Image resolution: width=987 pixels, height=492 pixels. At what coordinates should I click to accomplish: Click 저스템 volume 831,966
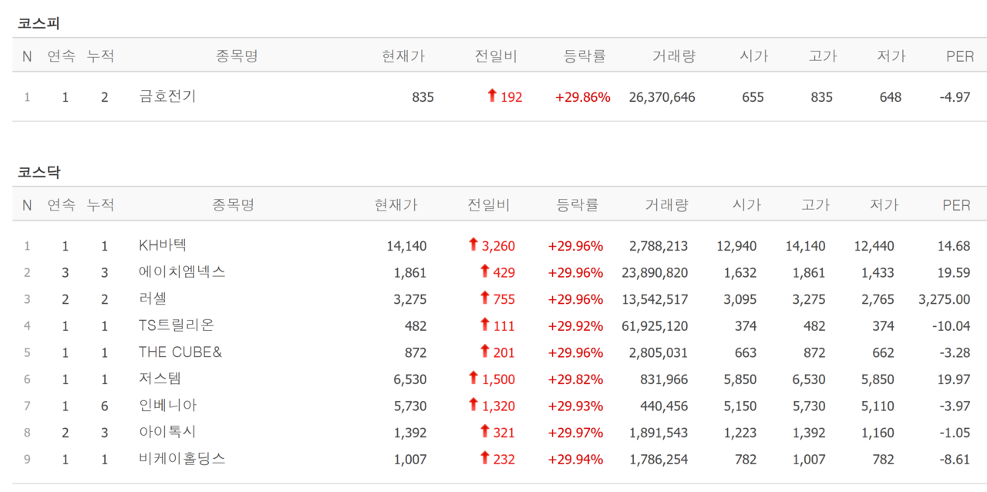(664, 379)
